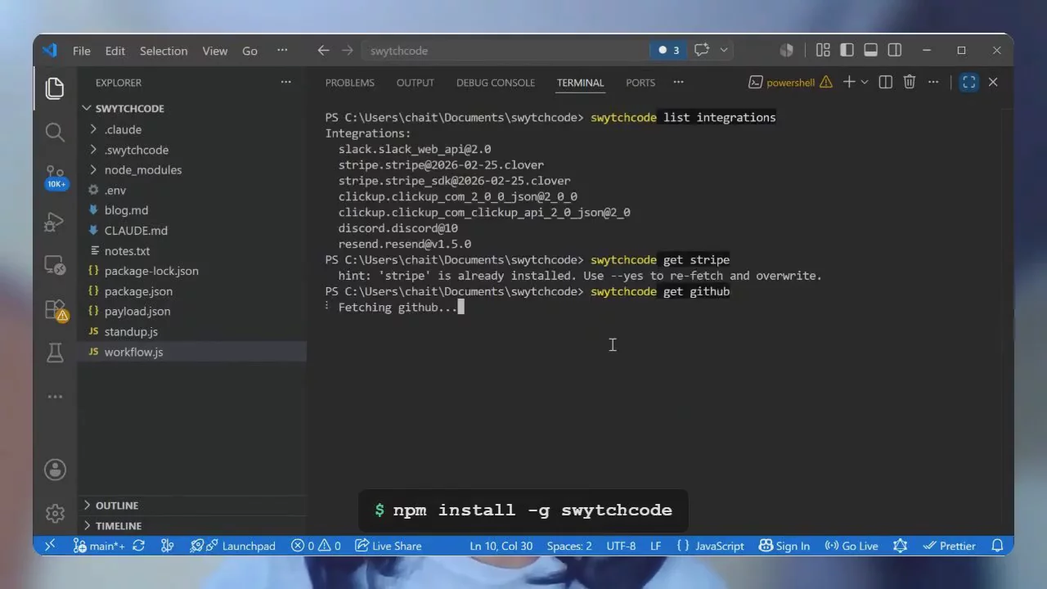Go back with the left arrow

pyautogui.click(x=323, y=51)
